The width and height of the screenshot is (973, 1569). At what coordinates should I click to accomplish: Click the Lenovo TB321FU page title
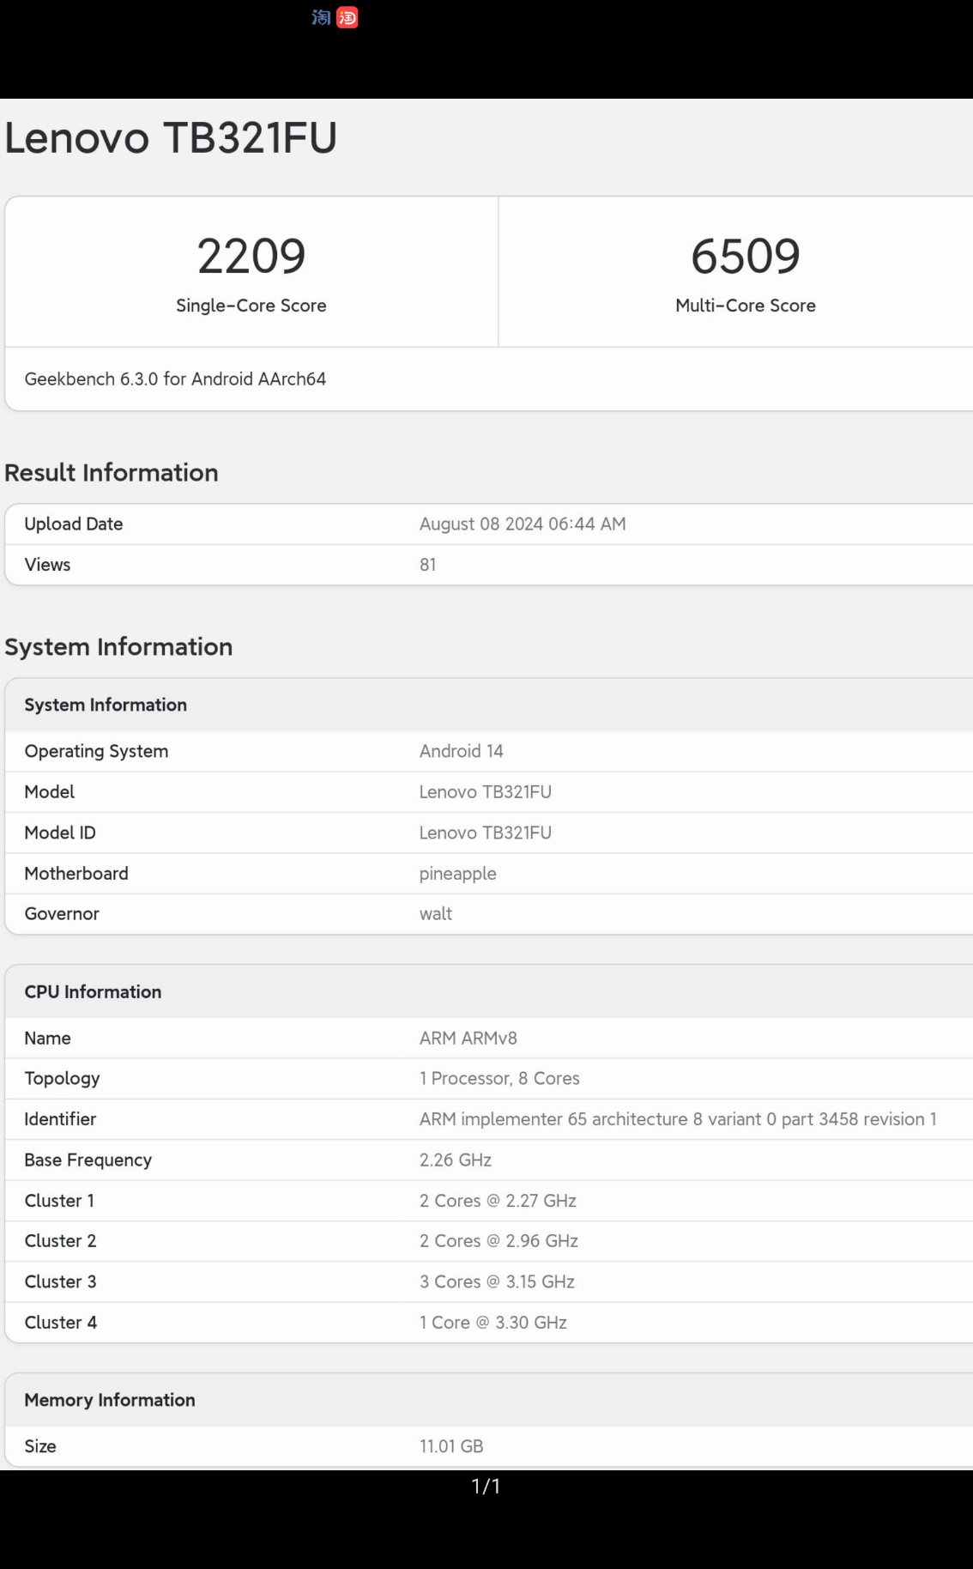click(171, 138)
